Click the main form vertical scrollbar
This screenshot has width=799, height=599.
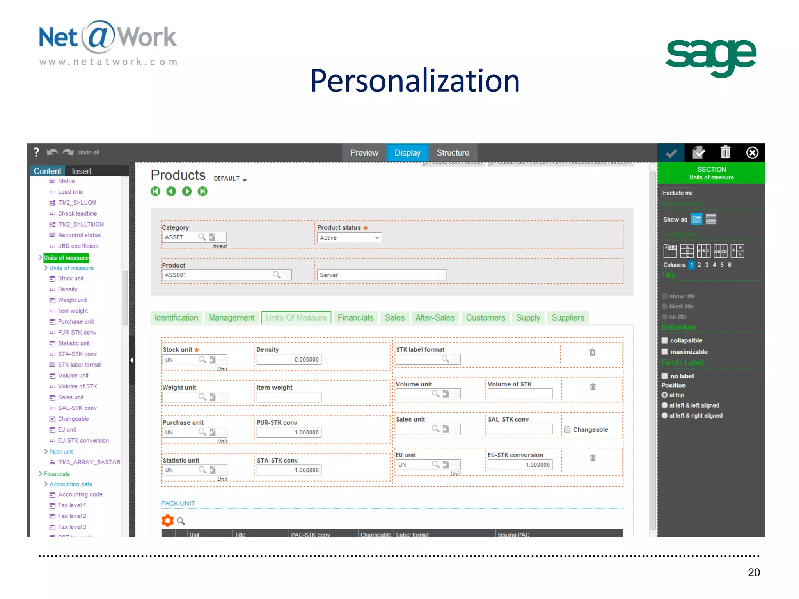point(653,349)
